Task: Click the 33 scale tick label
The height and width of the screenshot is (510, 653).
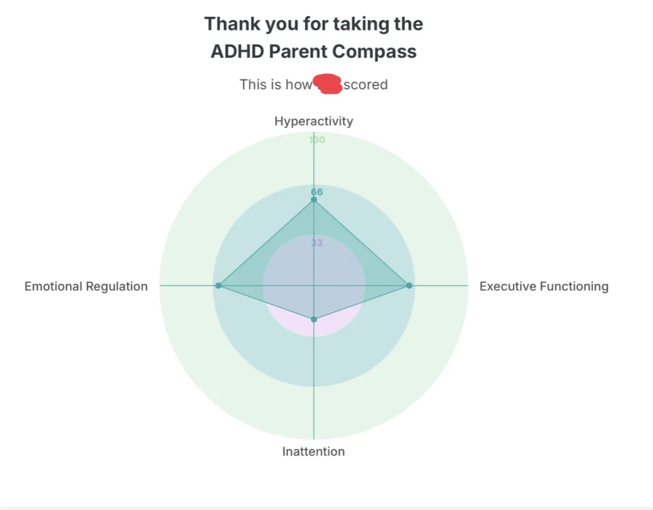Action: coord(317,242)
